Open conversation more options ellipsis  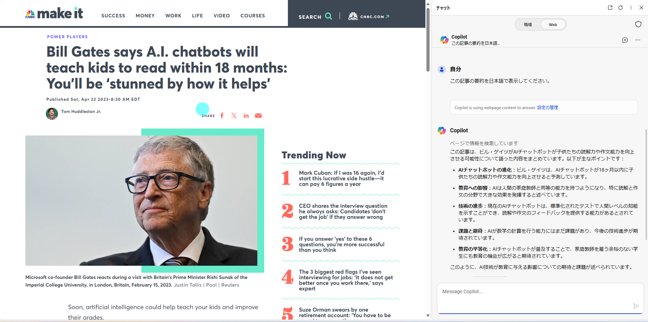[638, 40]
